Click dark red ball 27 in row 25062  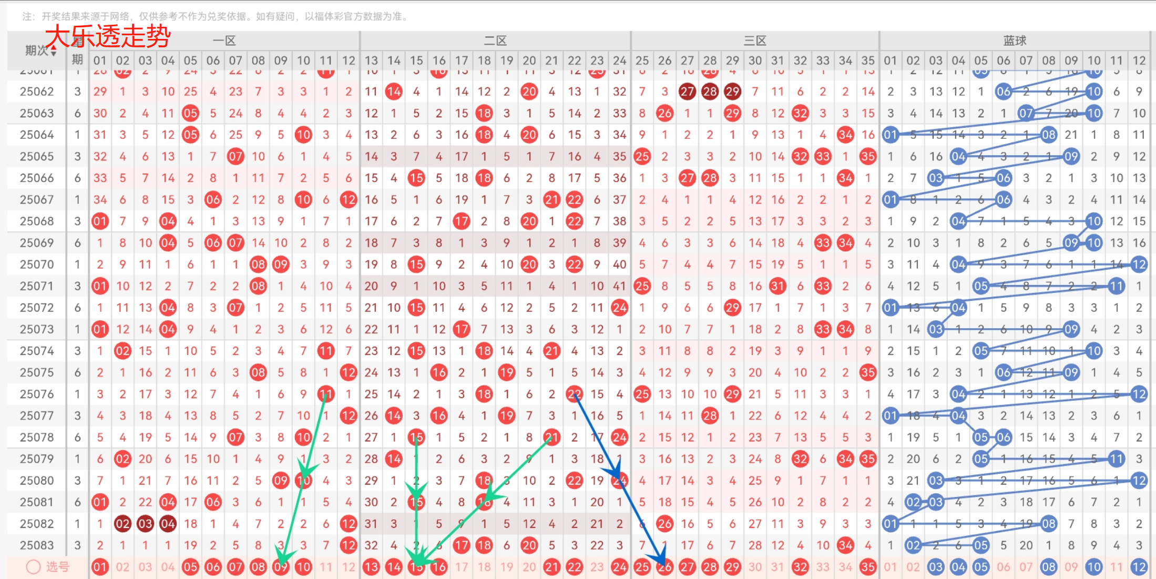[x=687, y=92]
